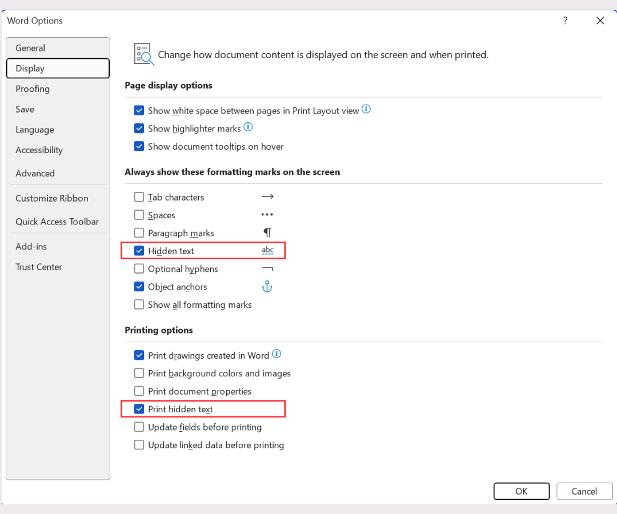
Task: Click the Spaces dots symbol
Action: click(x=267, y=215)
